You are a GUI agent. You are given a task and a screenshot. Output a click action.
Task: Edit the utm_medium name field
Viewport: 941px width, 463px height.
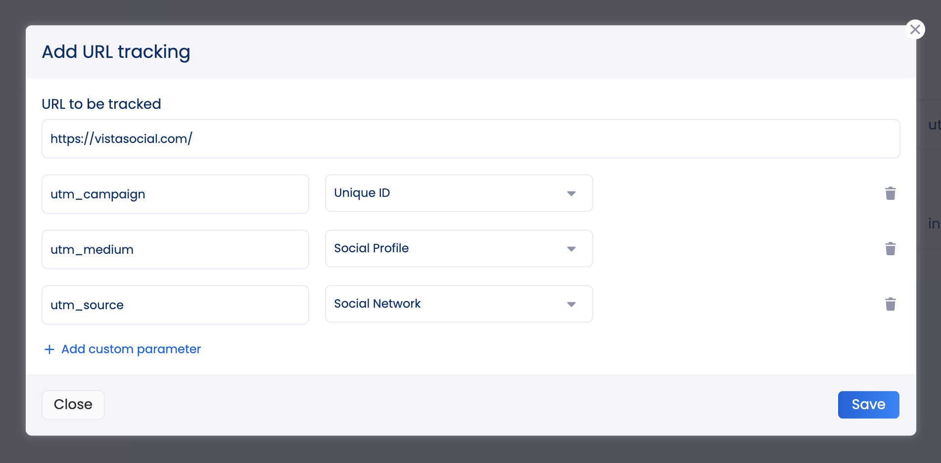pos(175,250)
